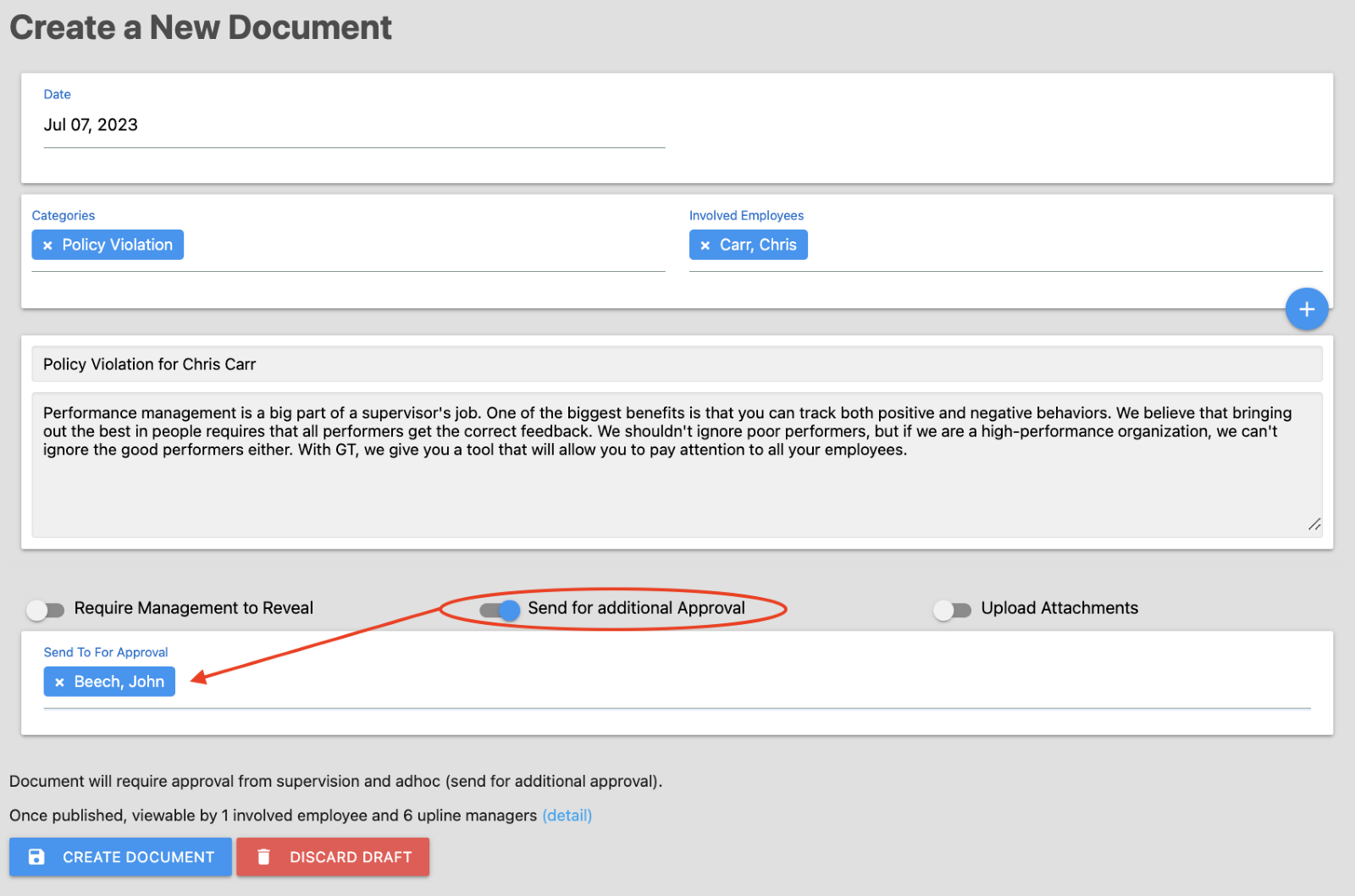The image size is (1355, 896).
Task: Click the Beech, John approver chip
Action: (x=119, y=683)
